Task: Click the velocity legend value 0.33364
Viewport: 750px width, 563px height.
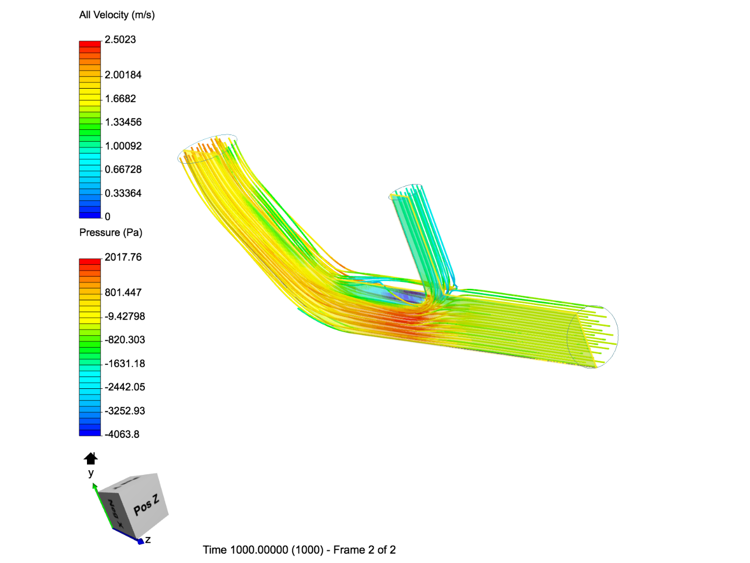Action: pyautogui.click(x=123, y=193)
